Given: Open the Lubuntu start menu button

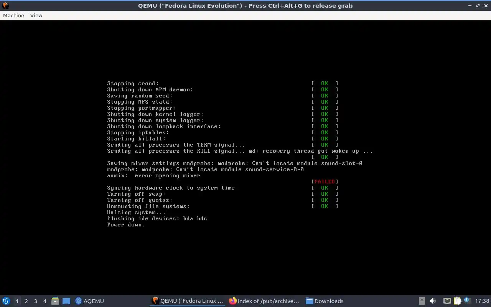Looking at the screenshot, I should (6, 301).
